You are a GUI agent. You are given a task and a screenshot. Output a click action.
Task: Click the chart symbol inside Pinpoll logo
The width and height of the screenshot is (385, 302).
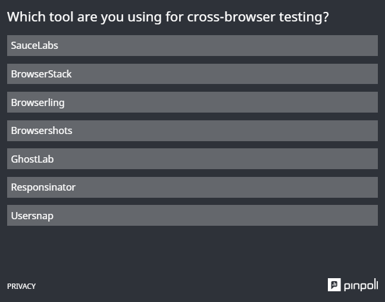pos(334,285)
